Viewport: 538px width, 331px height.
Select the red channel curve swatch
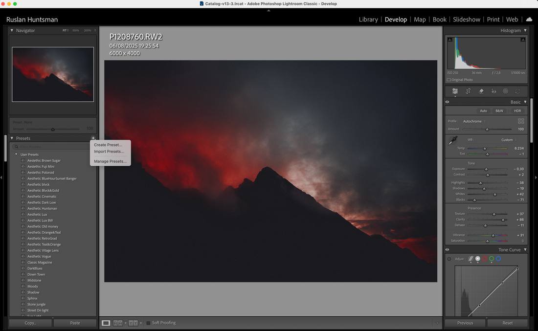tap(485, 259)
